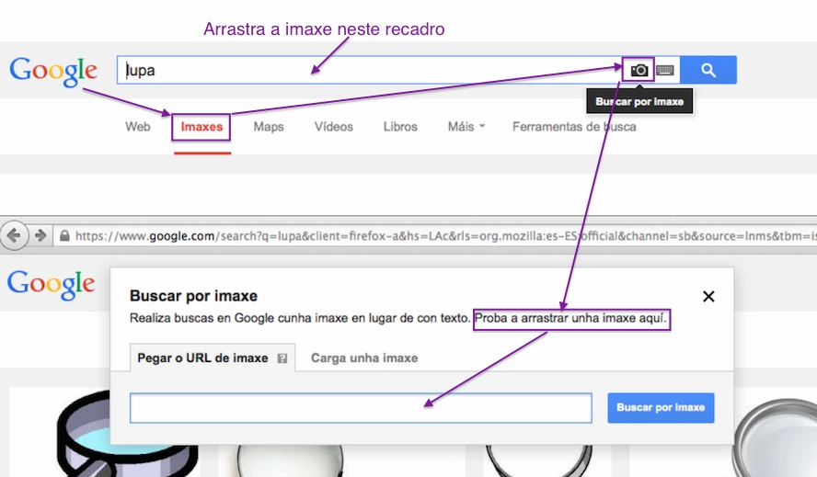Open the on-screen keyboard icon
The width and height of the screenshot is (817, 477).
[x=665, y=70]
